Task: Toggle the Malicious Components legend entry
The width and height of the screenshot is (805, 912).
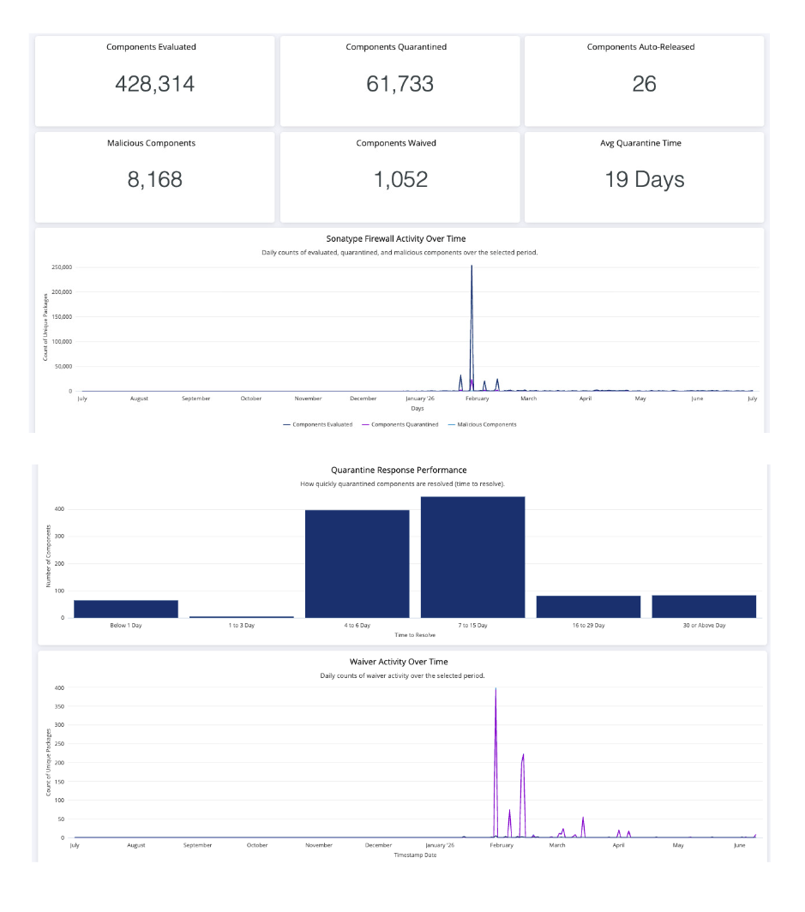Action: coord(482,424)
